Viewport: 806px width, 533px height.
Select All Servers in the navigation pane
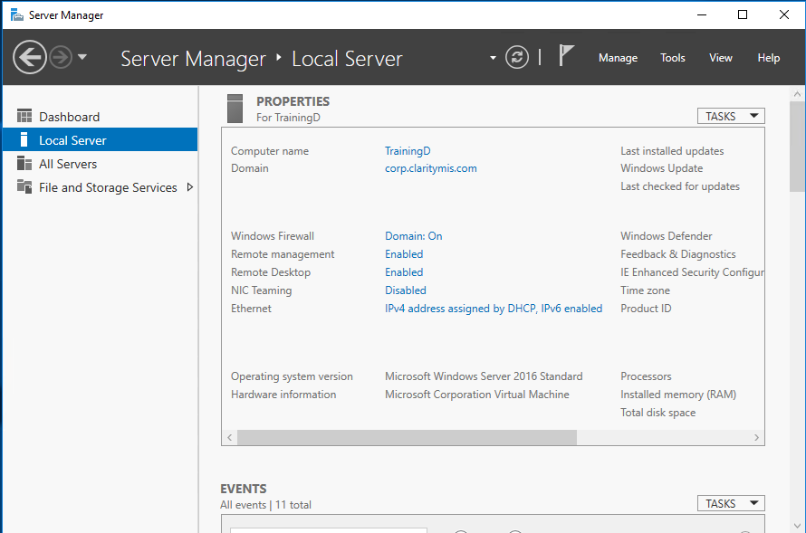101,164
